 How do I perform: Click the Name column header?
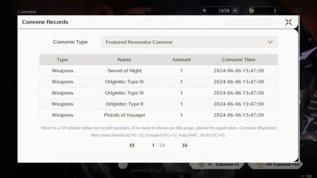[x=124, y=60]
